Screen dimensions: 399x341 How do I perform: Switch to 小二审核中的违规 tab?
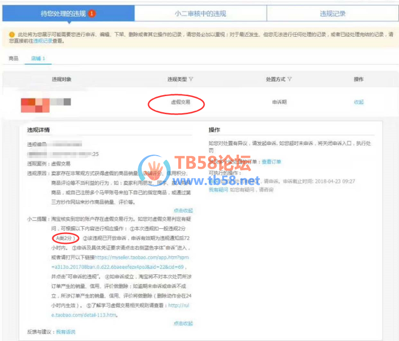click(201, 14)
